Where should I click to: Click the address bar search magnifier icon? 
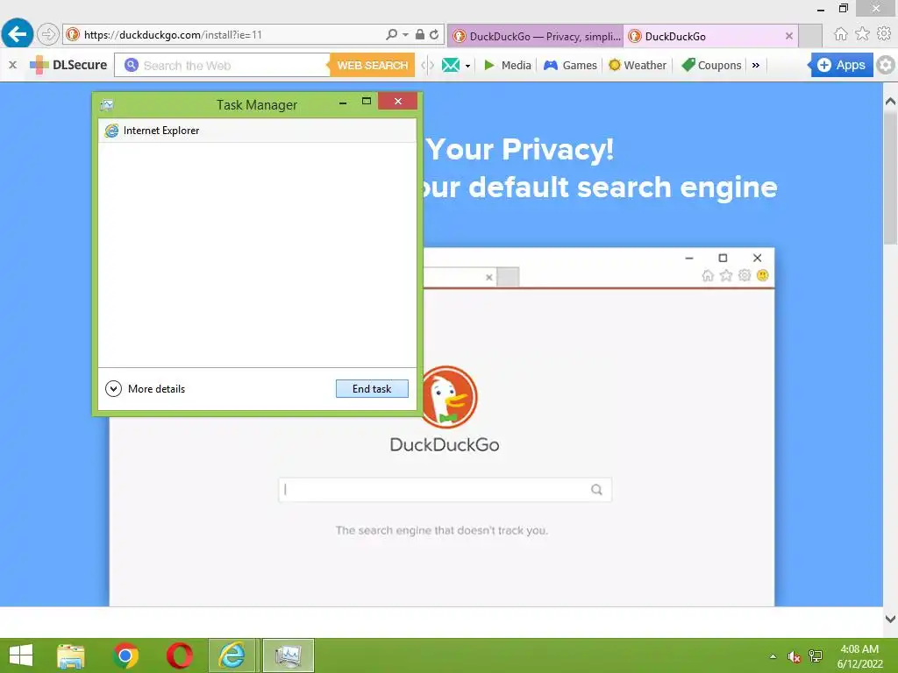pos(391,34)
